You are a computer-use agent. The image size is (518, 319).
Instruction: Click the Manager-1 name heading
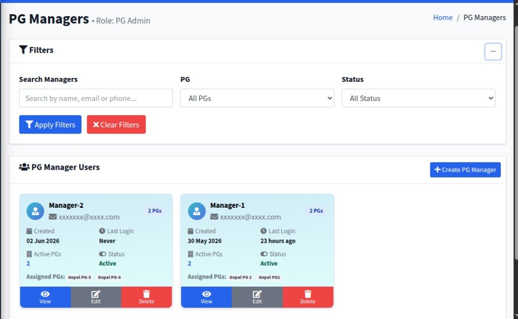227,205
